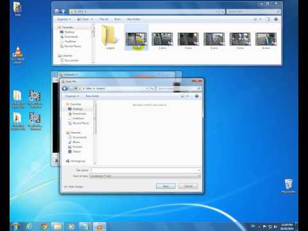Open the view dropdown arrow in the Save dialog
The image size is (308, 231).
(187, 96)
